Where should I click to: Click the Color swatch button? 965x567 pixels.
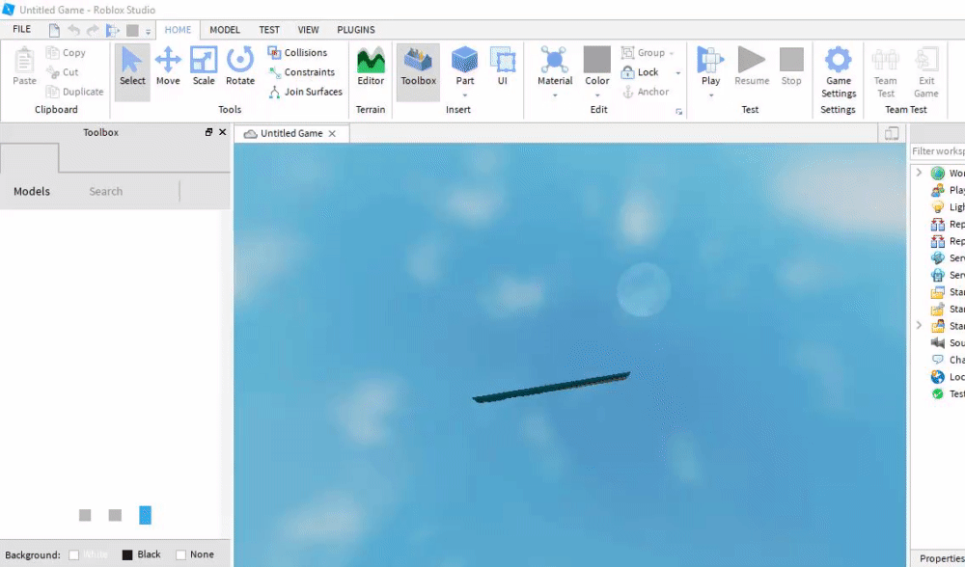click(597, 60)
